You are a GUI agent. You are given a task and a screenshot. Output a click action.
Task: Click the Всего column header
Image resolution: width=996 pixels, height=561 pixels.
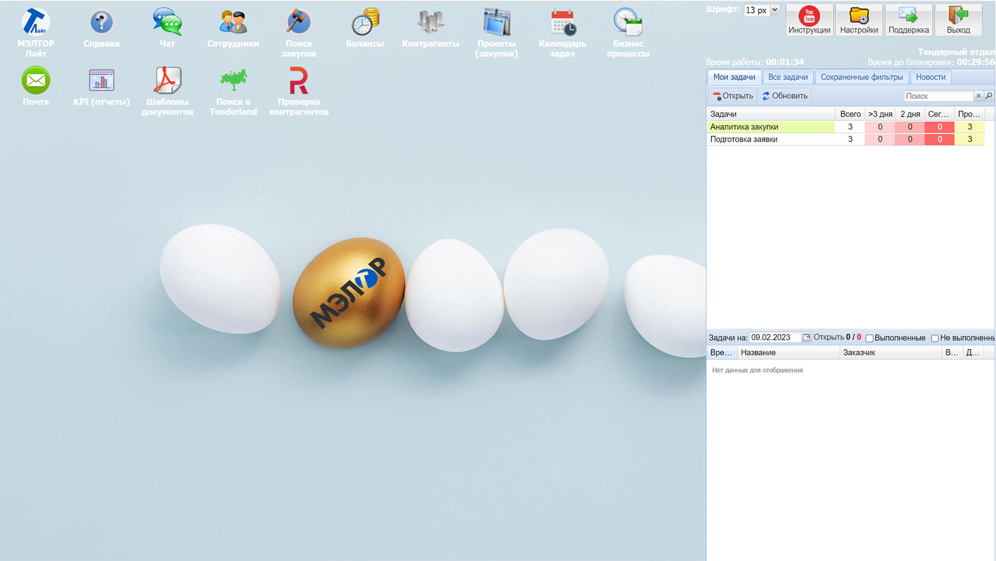[850, 114]
